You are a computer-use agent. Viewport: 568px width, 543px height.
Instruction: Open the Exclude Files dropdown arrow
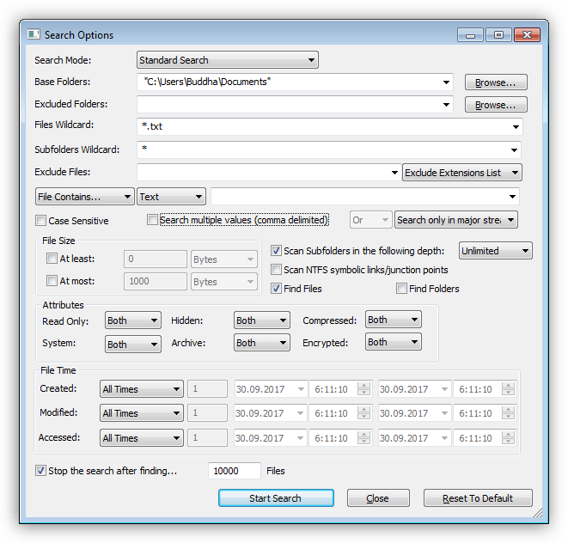tap(394, 173)
